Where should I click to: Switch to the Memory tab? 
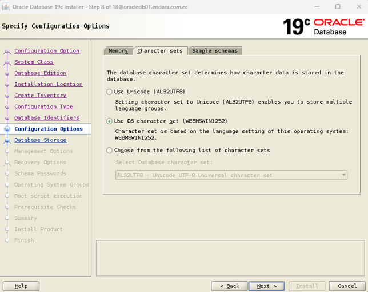click(x=118, y=51)
